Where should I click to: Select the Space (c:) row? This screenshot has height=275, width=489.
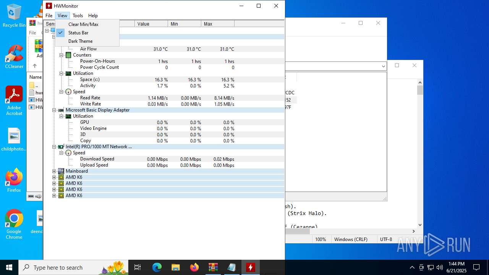click(164, 79)
